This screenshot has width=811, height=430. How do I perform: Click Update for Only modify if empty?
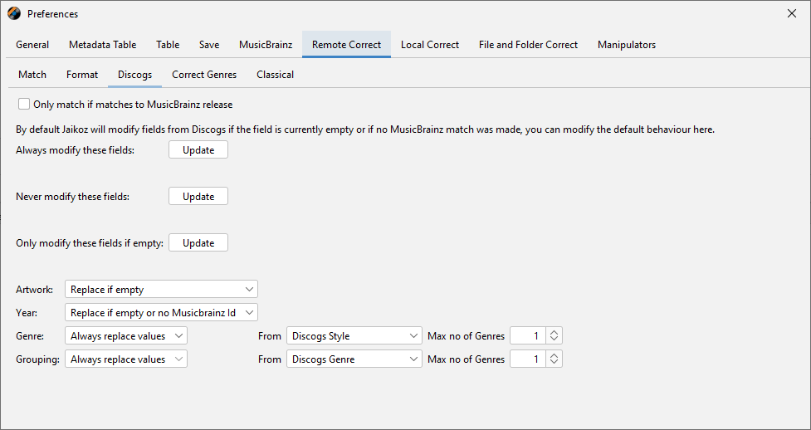tap(198, 243)
